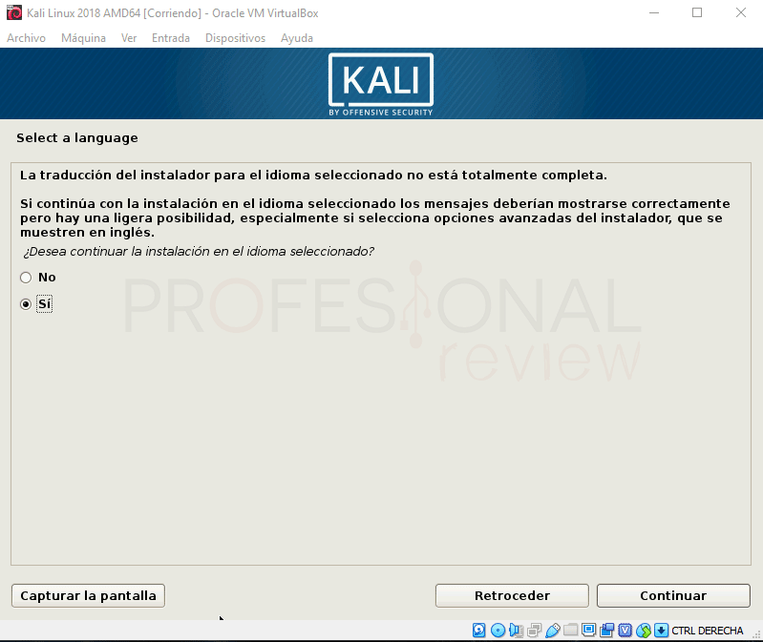Viewport: 763px width, 642px height.
Task: Maximize the VirtualBox window
Action: coord(697,12)
